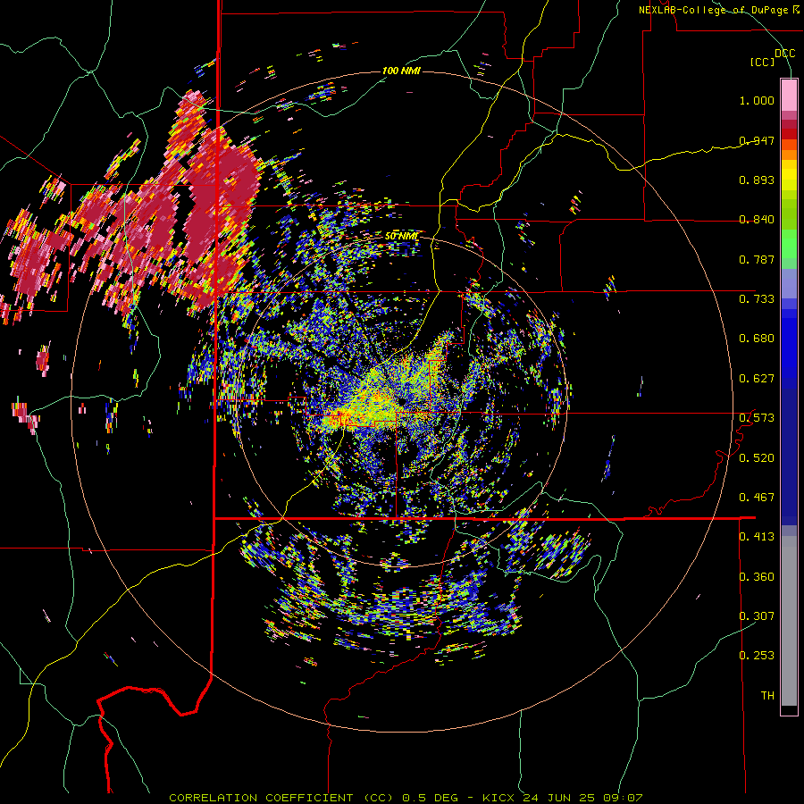
Task: Click the 0.733 scale value
Action: (x=757, y=298)
